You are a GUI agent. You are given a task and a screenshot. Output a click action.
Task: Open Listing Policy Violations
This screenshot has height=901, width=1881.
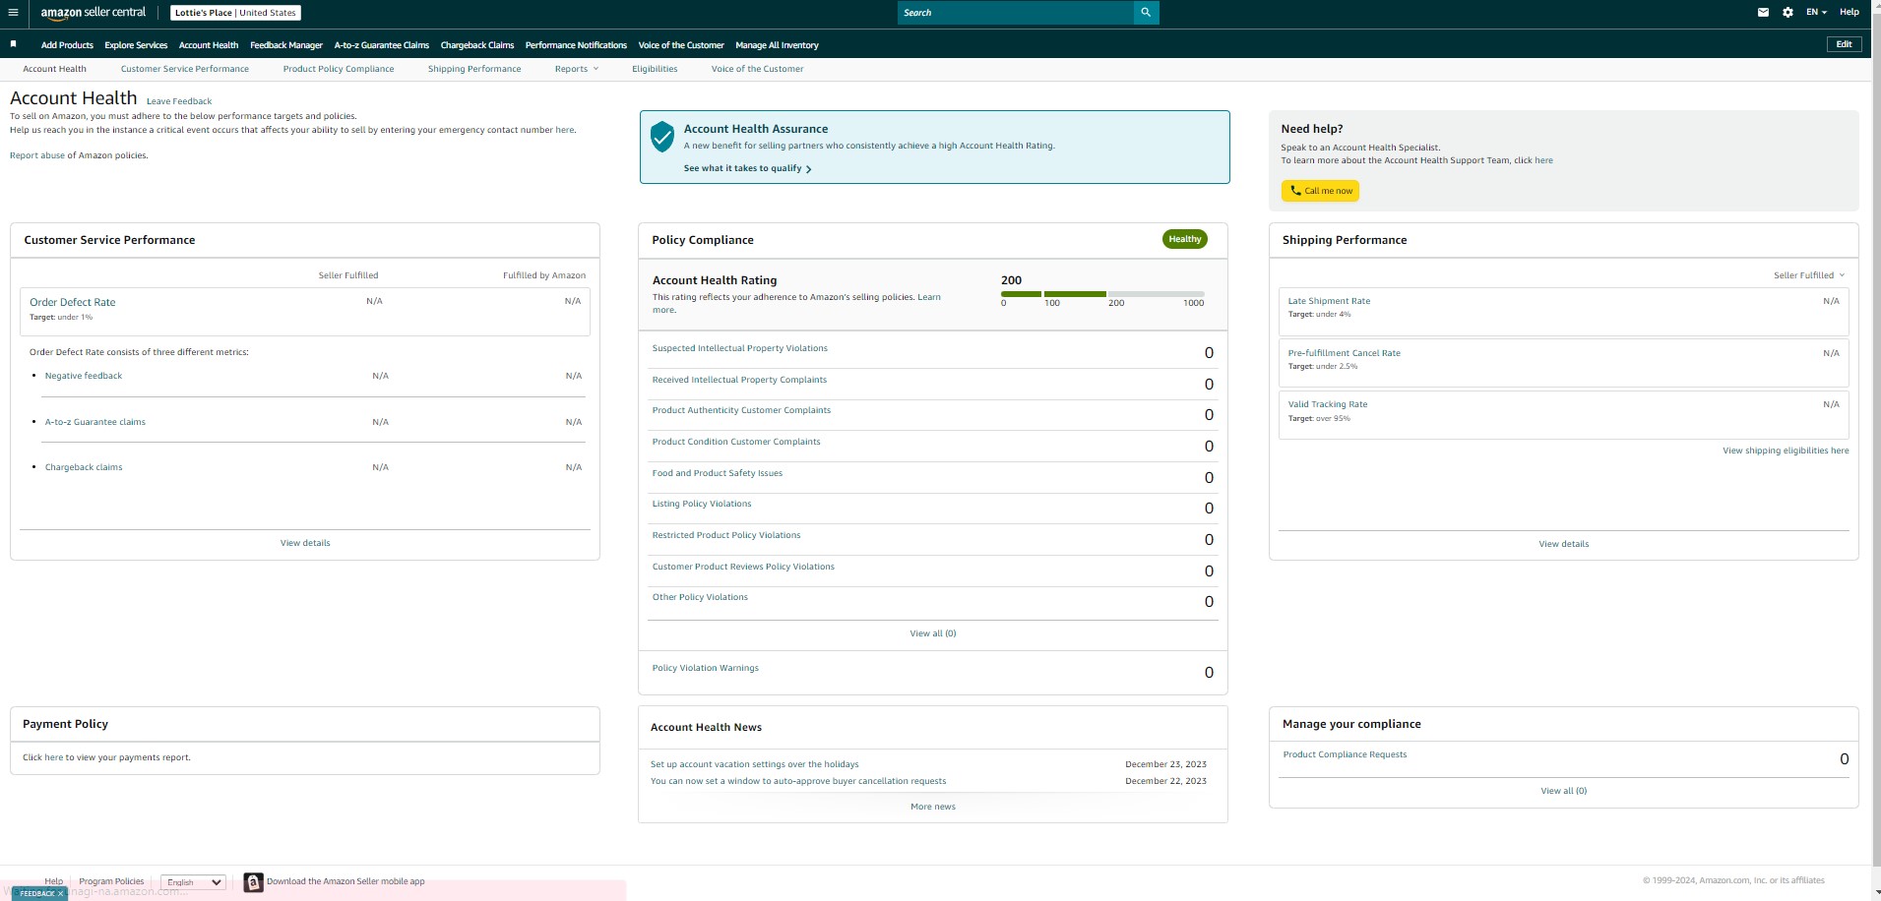[x=702, y=504]
